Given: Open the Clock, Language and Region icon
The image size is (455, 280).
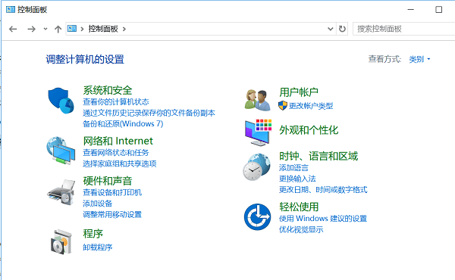Looking at the screenshot, I should tap(256, 167).
